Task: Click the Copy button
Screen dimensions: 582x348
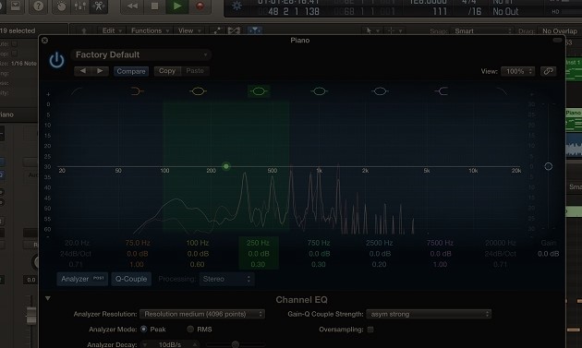Action: point(167,71)
